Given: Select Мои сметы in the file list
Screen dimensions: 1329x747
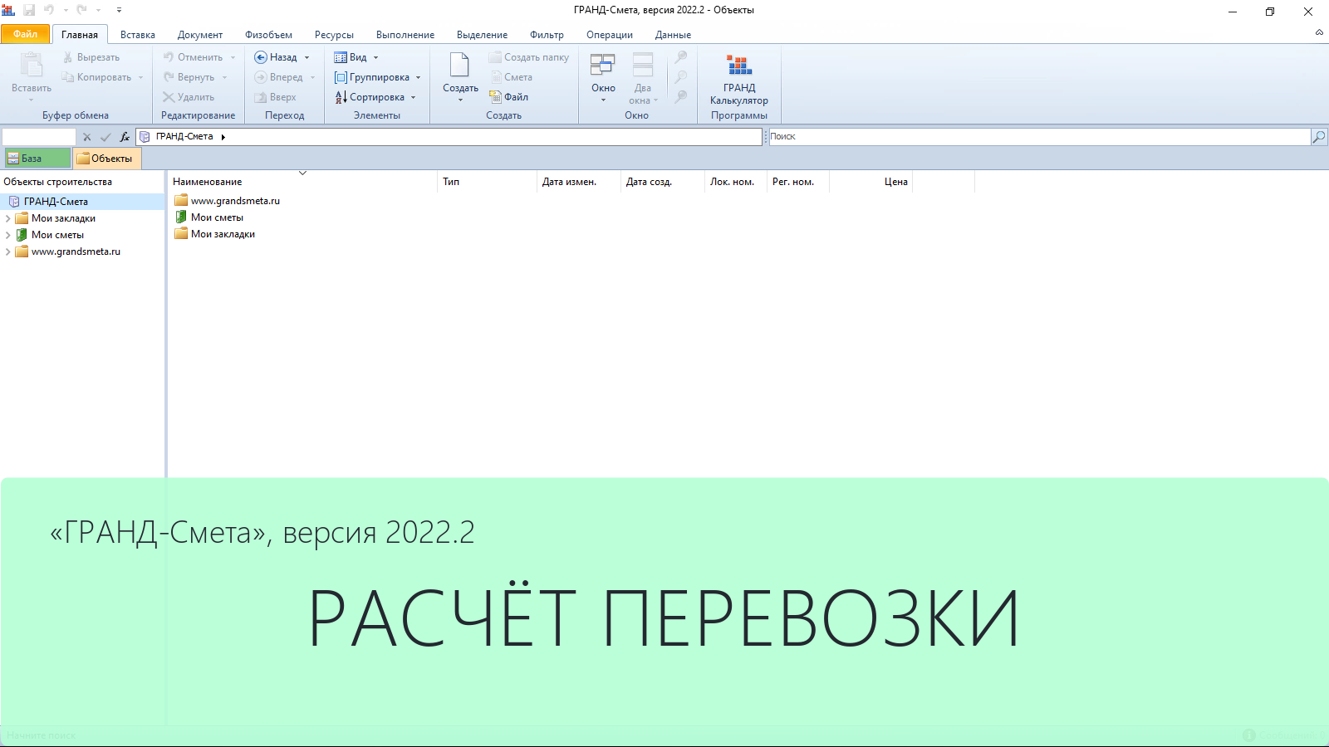Looking at the screenshot, I should [x=208, y=217].
